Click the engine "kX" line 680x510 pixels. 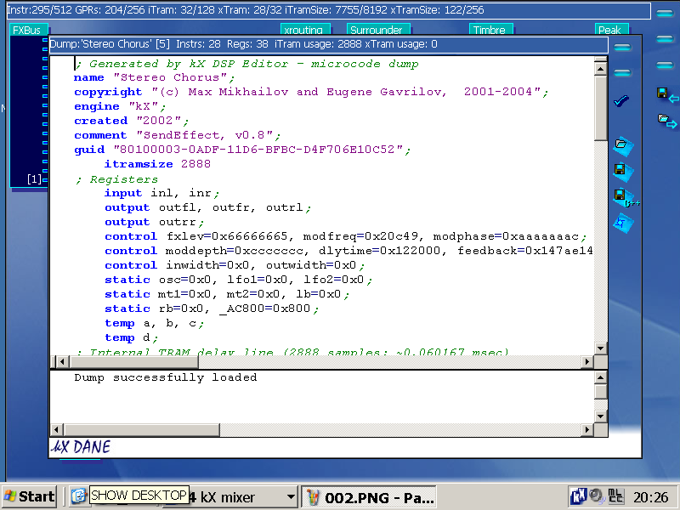(120, 106)
